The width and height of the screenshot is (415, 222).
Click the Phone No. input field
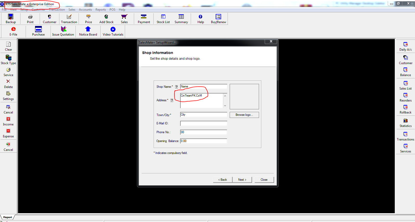[204, 132]
